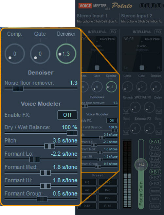Click the small Formant Group slider handle in Voicemeeter
The width and height of the screenshot is (164, 215).
98,167
